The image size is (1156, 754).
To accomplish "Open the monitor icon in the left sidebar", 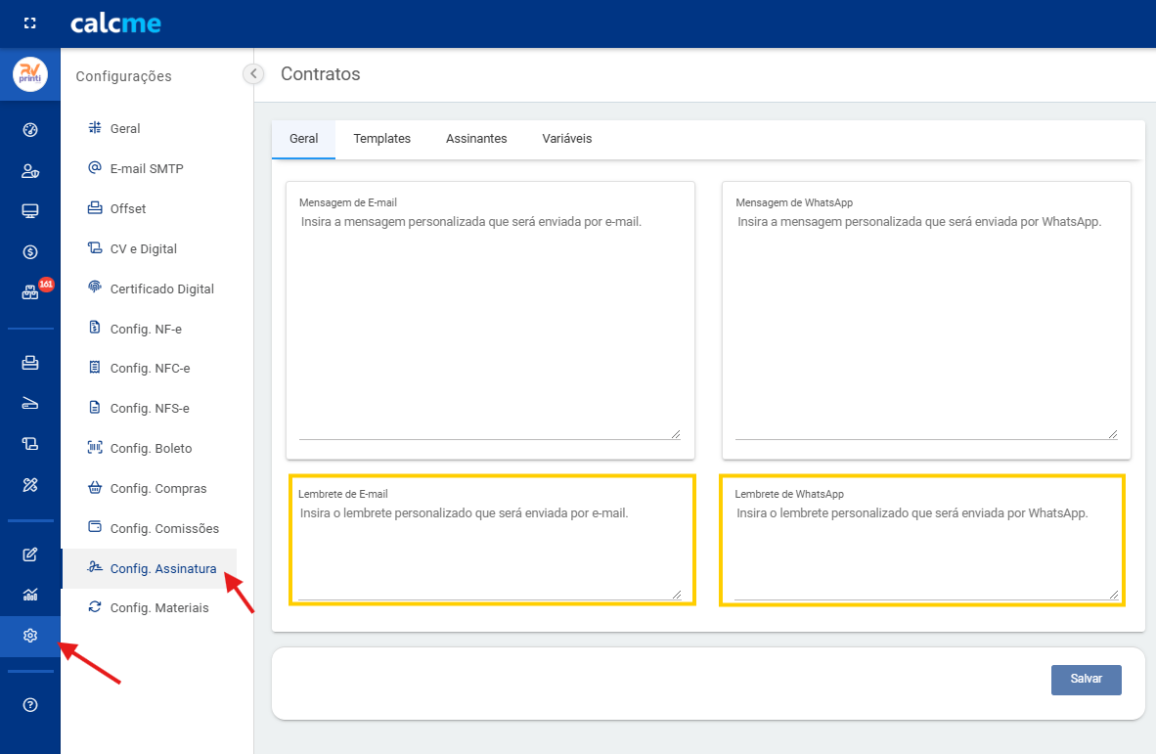I will coord(30,211).
